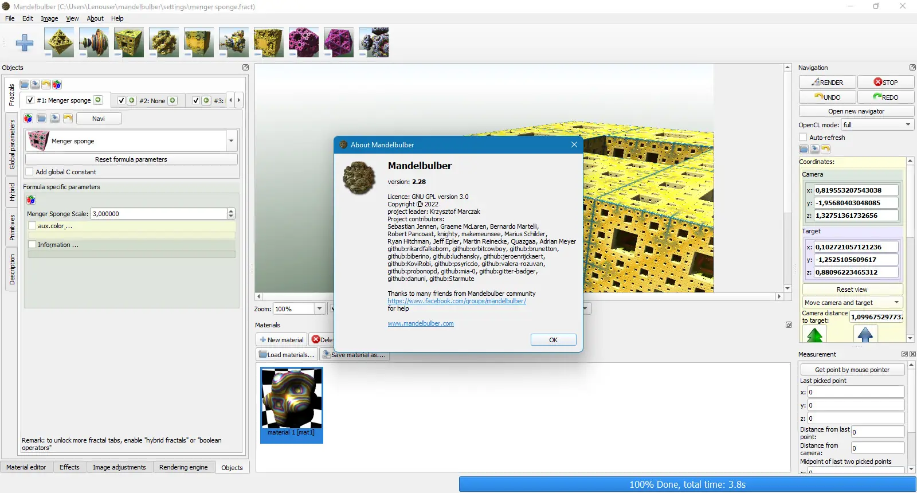Toggle the #3 fractal enable checkbox
The image size is (917, 493).
click(196, 100)
